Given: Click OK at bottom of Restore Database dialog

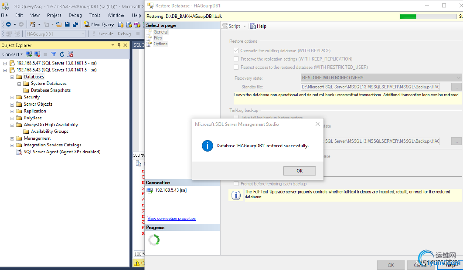Looking at the screenshot, I should [391, 265].
